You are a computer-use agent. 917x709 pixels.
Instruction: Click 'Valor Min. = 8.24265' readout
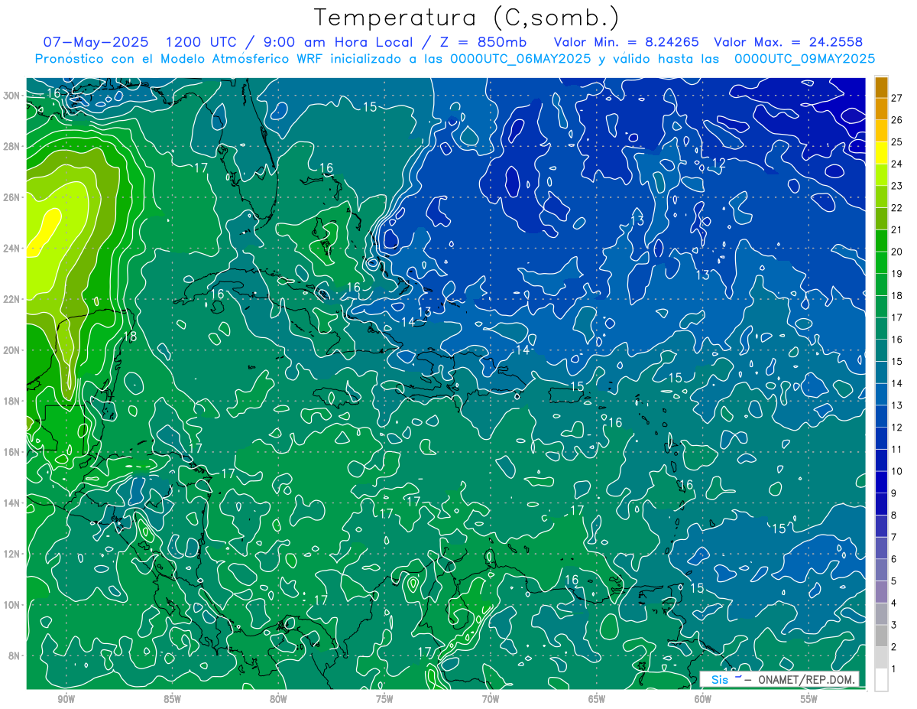(x=626, y=42)
